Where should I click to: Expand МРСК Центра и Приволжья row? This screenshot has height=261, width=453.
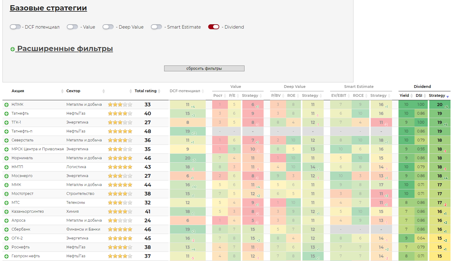6,149
